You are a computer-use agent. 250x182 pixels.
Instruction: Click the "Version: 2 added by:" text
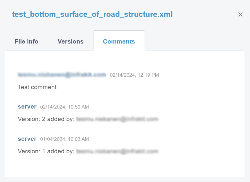[46, 119]
